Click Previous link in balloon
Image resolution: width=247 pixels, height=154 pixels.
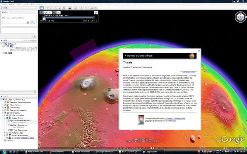[186, 72]
